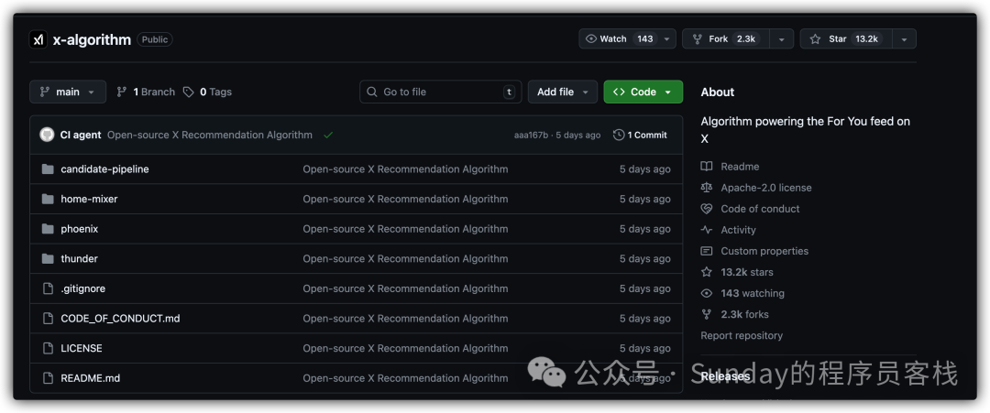
Task: Open the Custom properties link
Action: pos(764,251)
